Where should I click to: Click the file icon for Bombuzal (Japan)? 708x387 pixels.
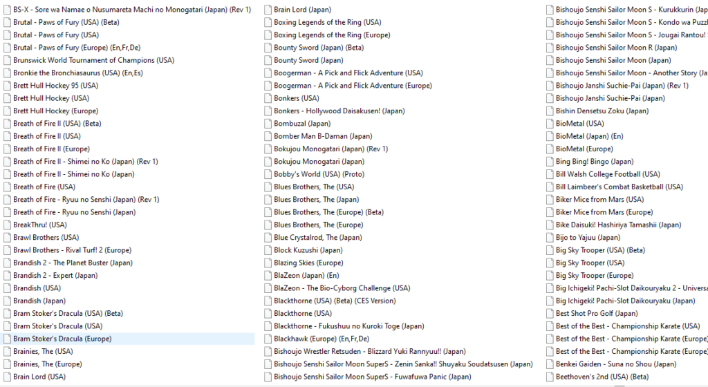(x=268, y=124)
